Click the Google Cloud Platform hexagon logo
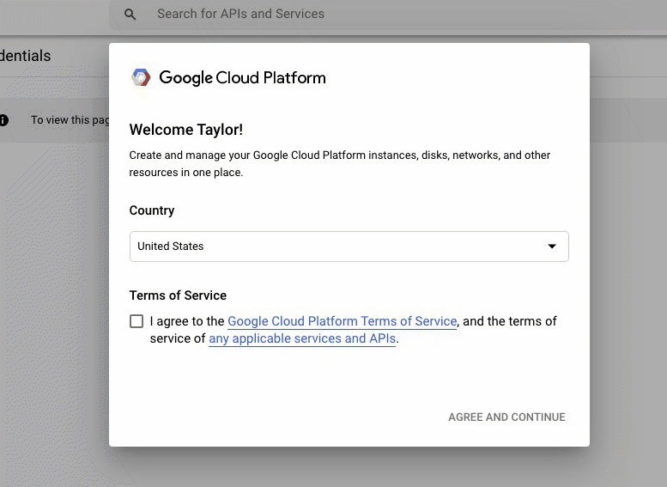667x487 pixels. 141,77
